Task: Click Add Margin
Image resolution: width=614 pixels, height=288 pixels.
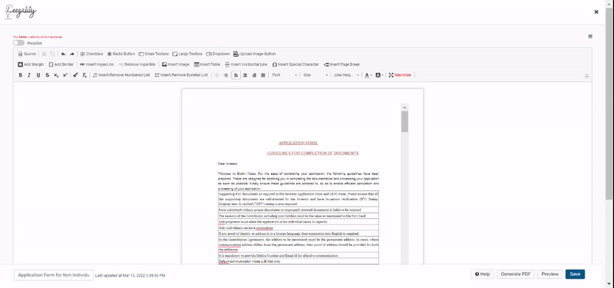Action: tap(31, 65)
